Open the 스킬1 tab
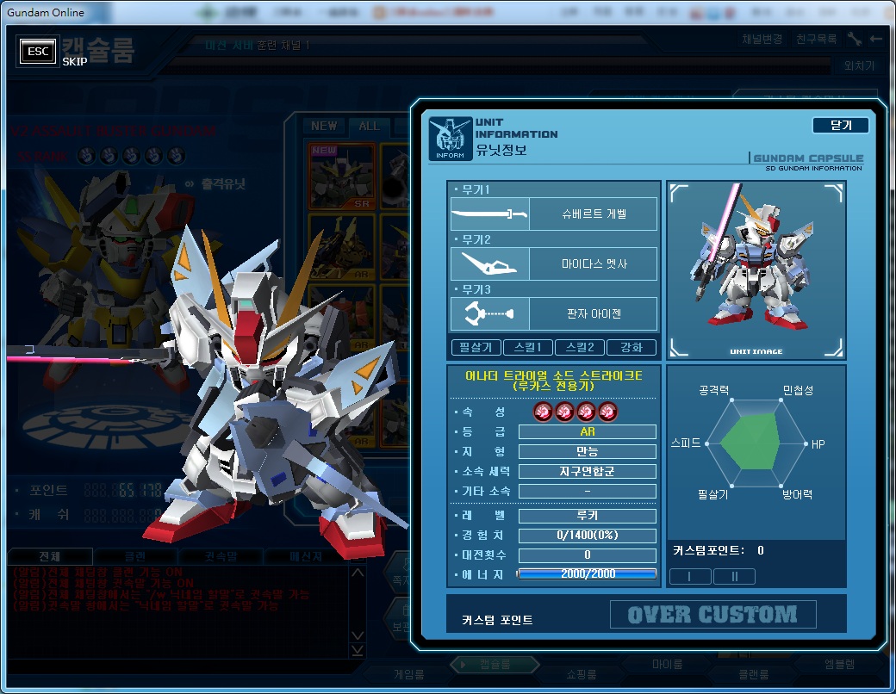 (527, 347)
